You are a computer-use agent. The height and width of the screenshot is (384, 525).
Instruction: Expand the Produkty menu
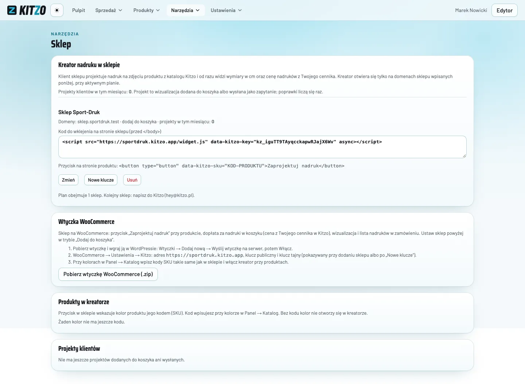147,10
